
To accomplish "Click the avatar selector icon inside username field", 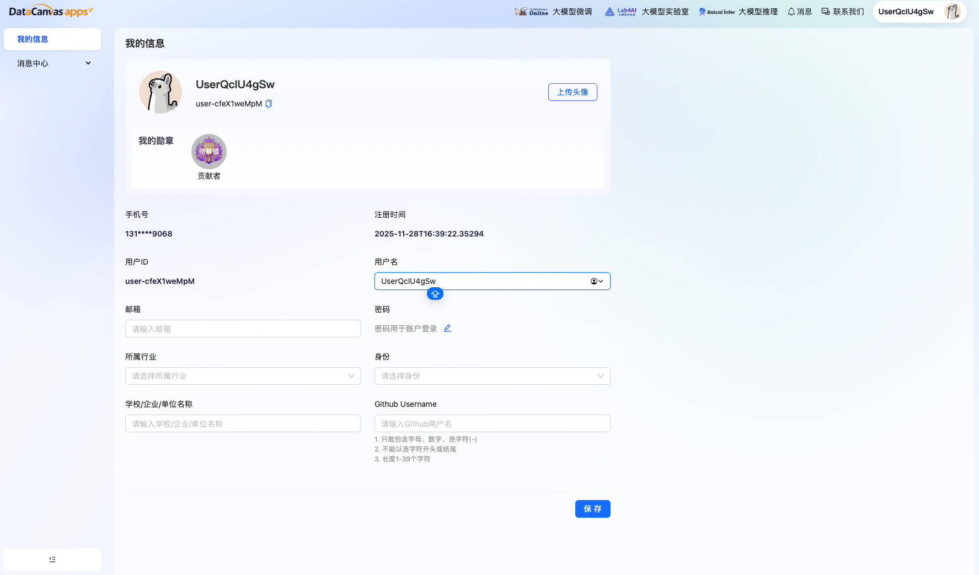I will [593, 281].
